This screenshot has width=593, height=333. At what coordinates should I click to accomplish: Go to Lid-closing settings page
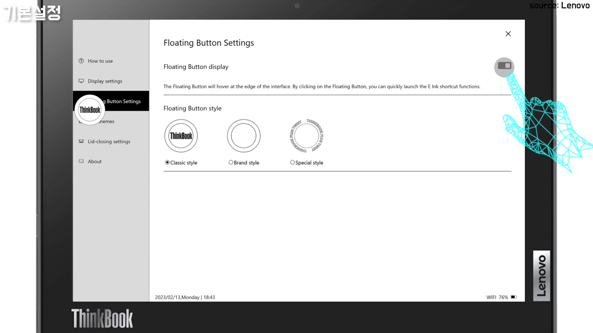109,142
